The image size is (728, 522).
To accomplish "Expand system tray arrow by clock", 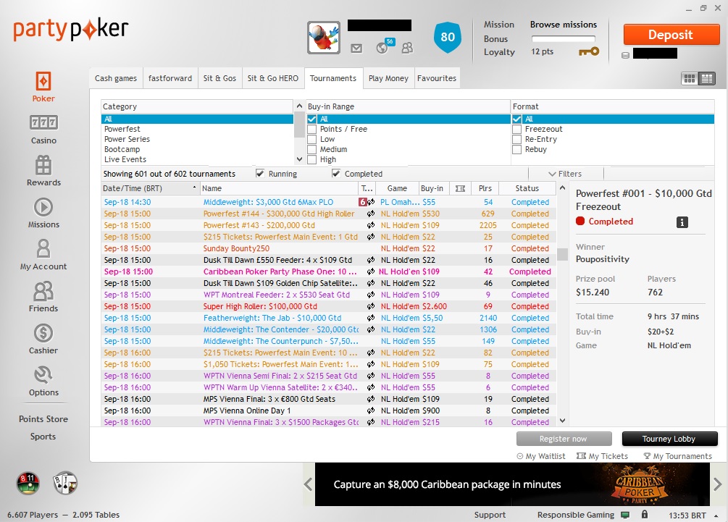I will point(716,515).
